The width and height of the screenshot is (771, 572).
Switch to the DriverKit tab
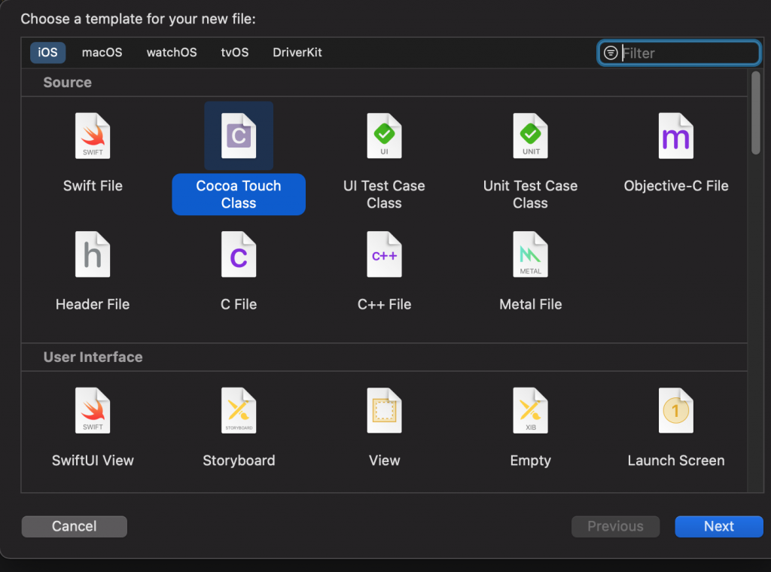pyautogui.click(x=297, y=53)
